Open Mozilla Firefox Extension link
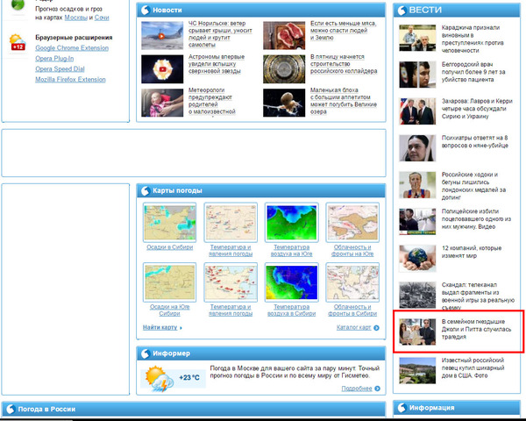526x421 pixels. [70, 79]
